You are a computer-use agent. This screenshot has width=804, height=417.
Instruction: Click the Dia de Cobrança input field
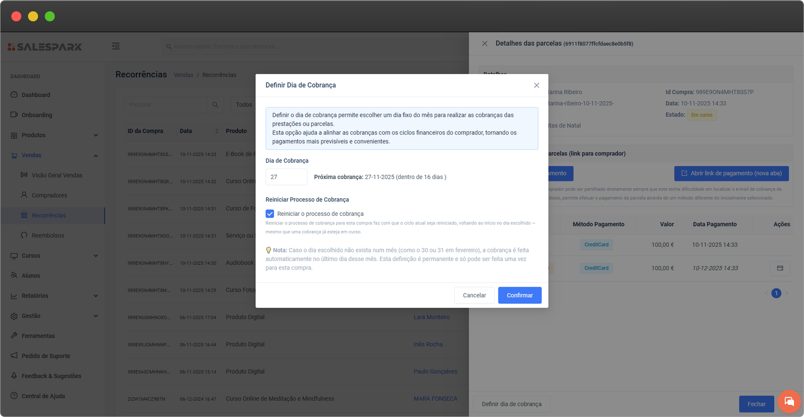[286, 177]
